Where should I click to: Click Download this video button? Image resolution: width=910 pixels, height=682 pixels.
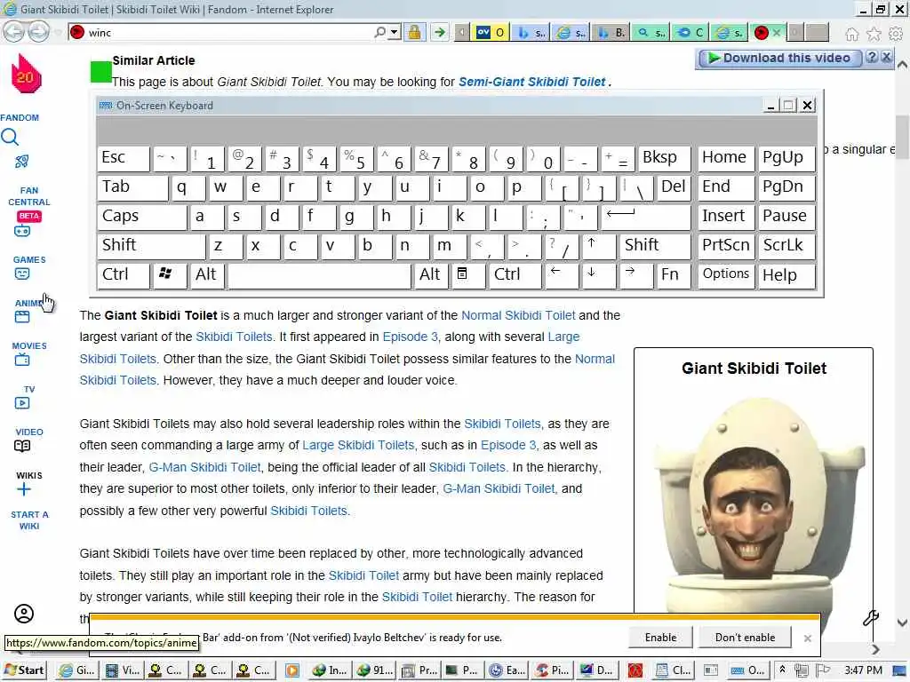[779, 58]
